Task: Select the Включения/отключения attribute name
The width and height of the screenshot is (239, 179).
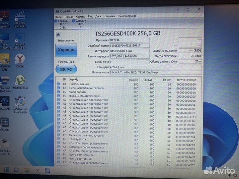Action: click(x=84, y=96)
